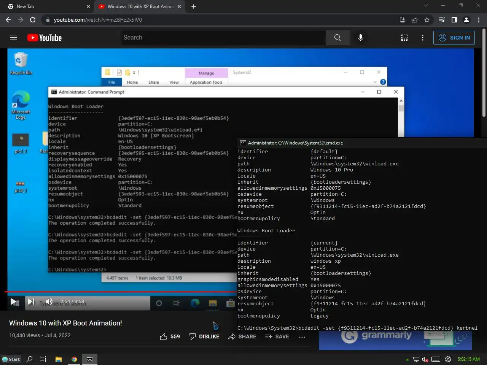
Task: Click the Recycle Bin in video
Action: point(21,63)
